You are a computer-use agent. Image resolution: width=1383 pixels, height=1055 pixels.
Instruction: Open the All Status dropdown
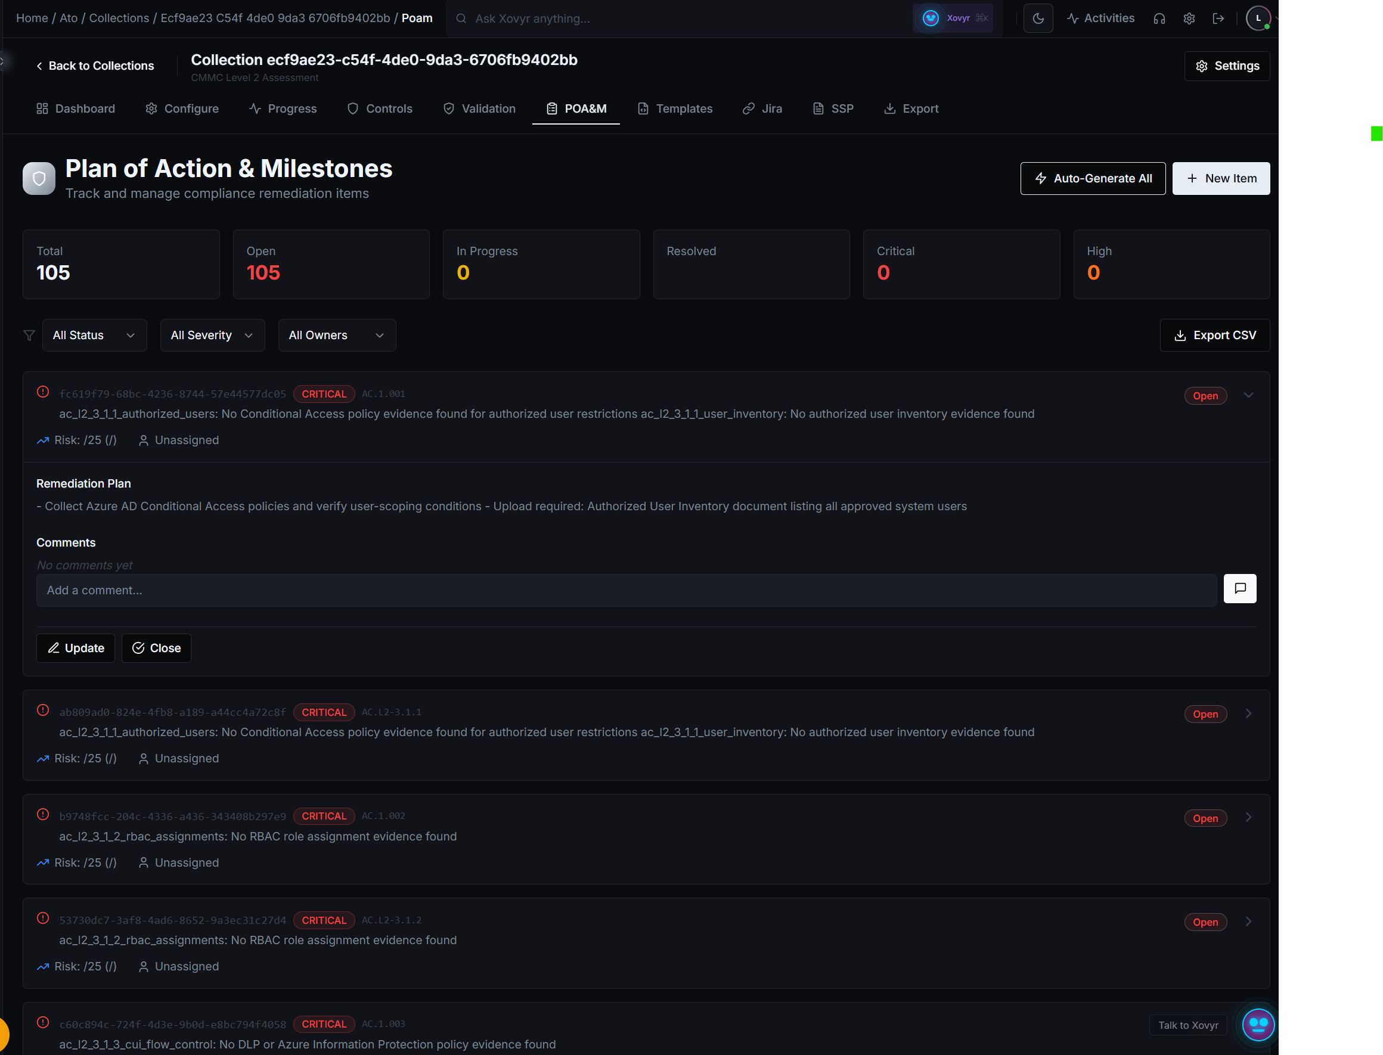coord(94,335)
